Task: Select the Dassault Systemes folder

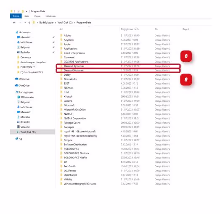Action: pyautogui.click(x=74, y=66)
